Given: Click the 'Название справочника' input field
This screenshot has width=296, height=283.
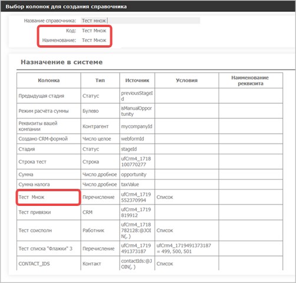Looking at the screenshot, I should [140, 21].
